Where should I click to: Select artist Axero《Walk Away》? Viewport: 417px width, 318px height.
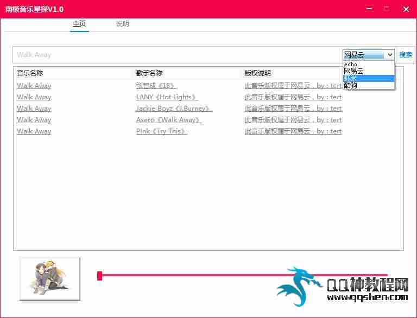pyautogui.click(x=169, y=120)
